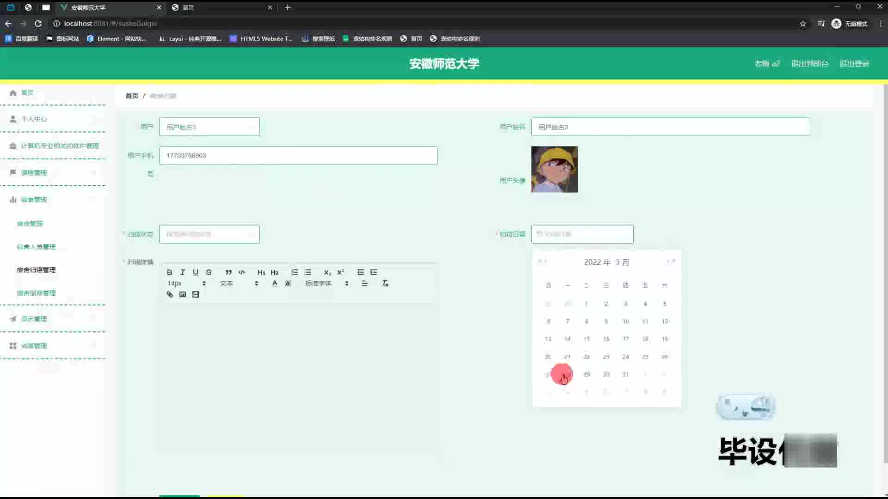Insert a blockquote with the quote icon

pyautogui.click(x=228, y=272)
